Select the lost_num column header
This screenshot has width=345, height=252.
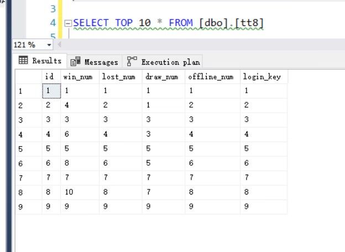[120, 77]
